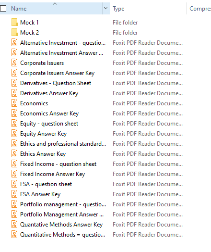
Task: Tick the select-all checkbox beside Name
Action: [3, 9]
